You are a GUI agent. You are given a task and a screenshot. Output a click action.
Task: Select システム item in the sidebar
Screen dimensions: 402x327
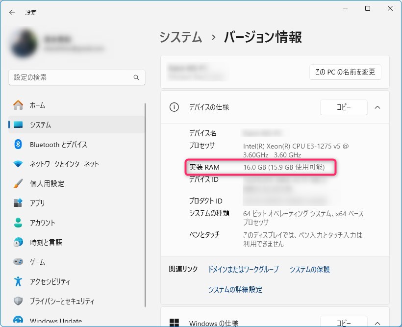click(x=40, y=125)
